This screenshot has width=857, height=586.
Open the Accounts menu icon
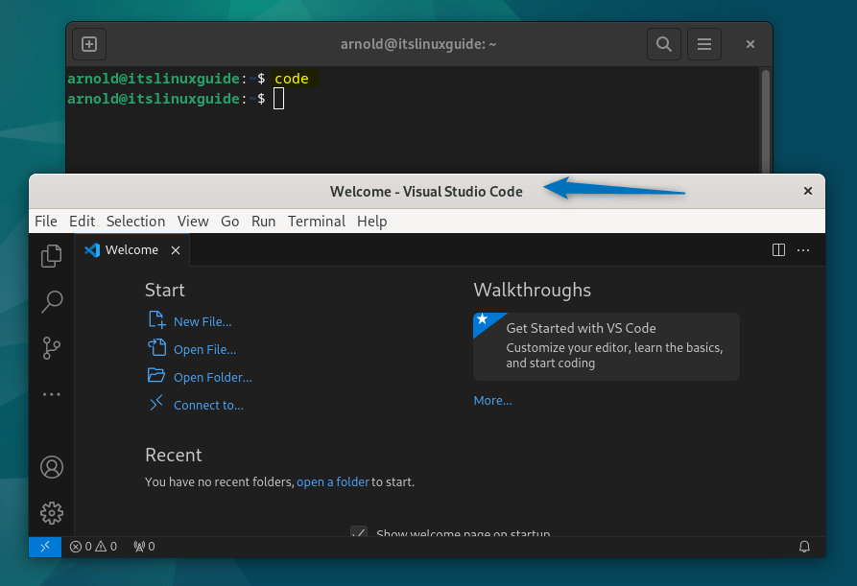[51, 467]
